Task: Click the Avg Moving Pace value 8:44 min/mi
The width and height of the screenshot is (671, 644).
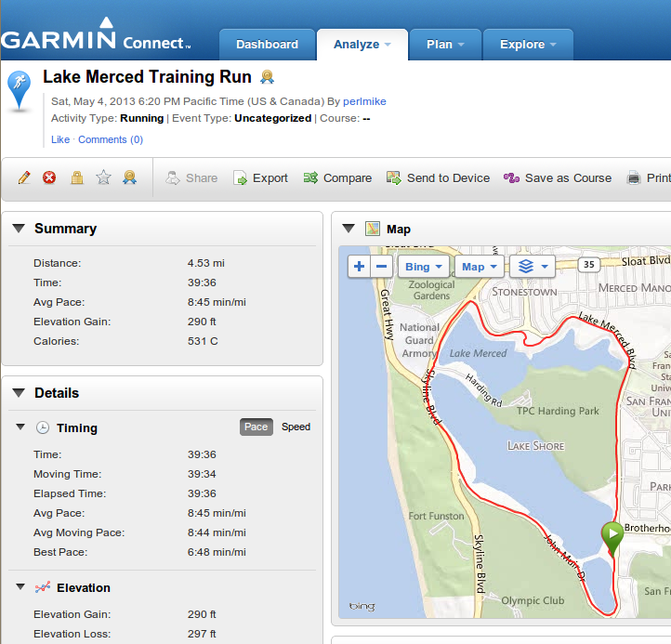Action: (x=217, y=532)
